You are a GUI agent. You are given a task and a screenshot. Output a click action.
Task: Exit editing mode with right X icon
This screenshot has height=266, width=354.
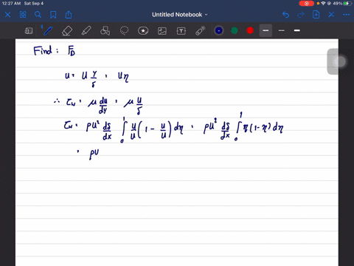[x=331, y=15]
